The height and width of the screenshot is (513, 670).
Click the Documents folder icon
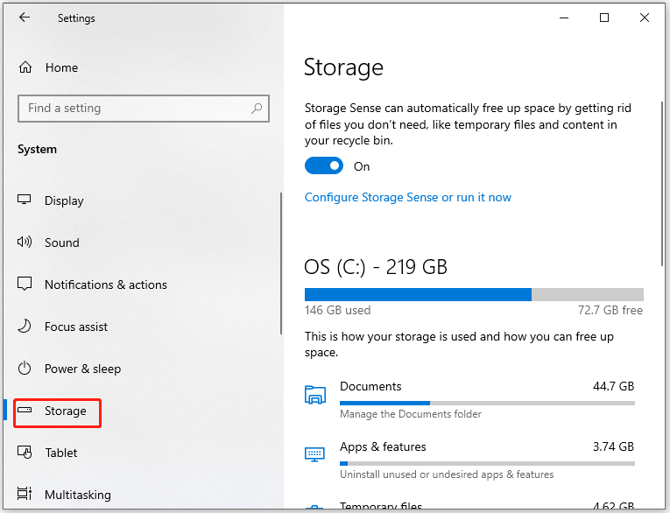(315, 395)
